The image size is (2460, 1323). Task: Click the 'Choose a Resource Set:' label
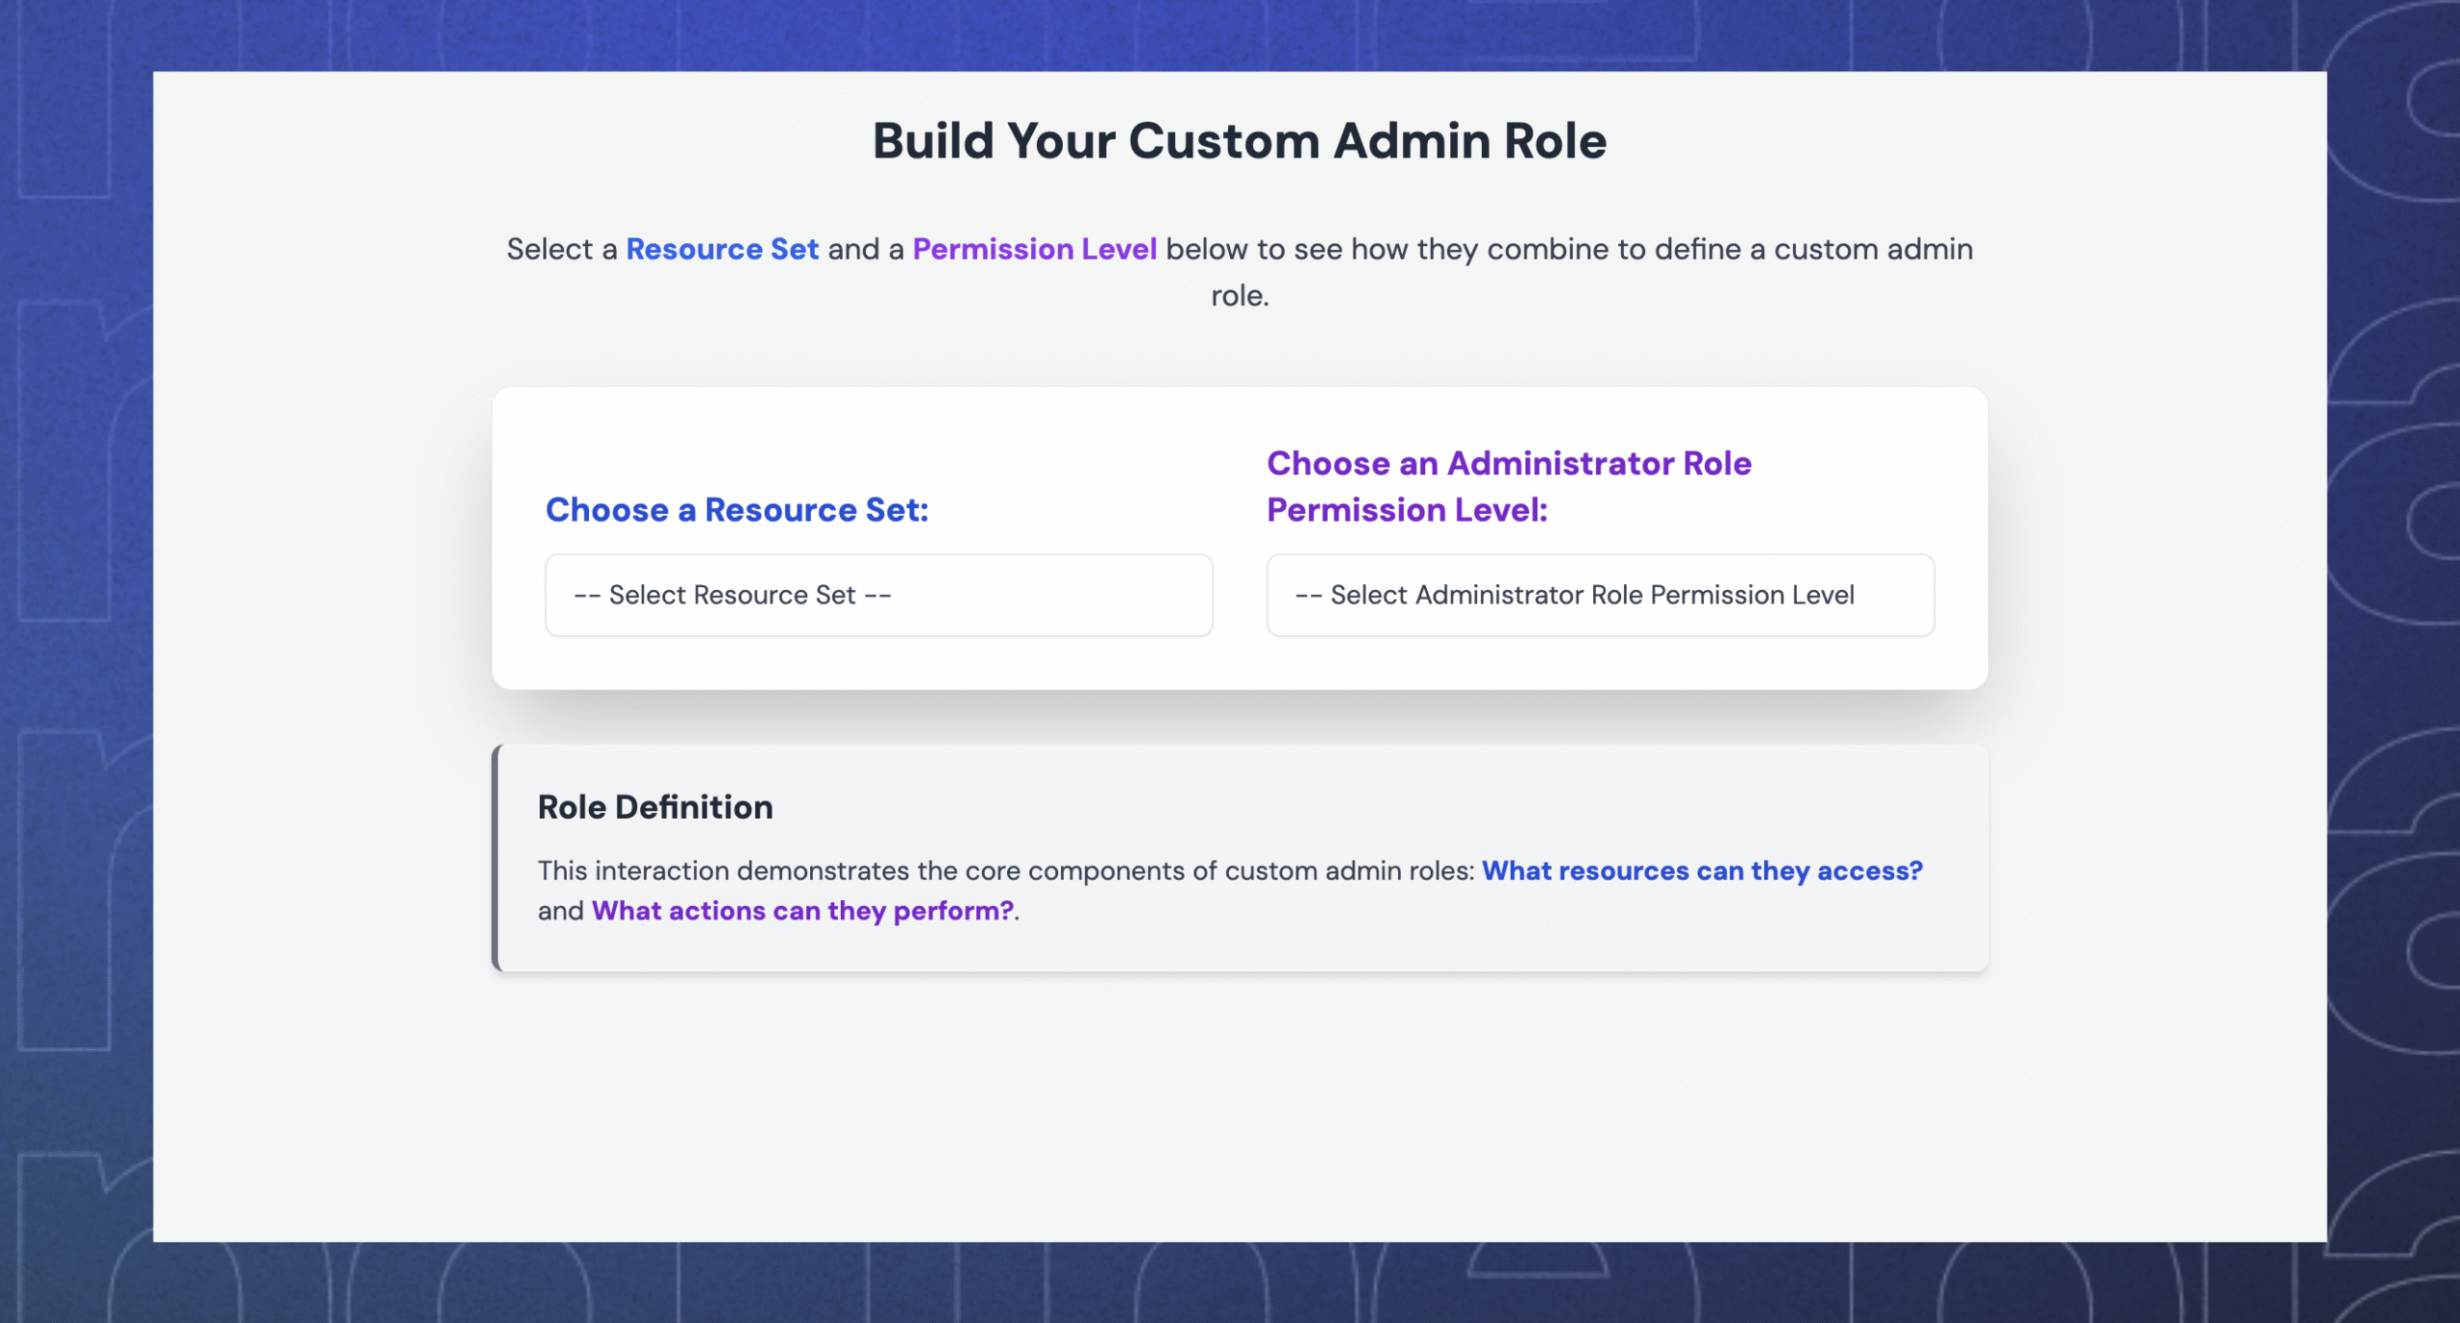point(737,509)
